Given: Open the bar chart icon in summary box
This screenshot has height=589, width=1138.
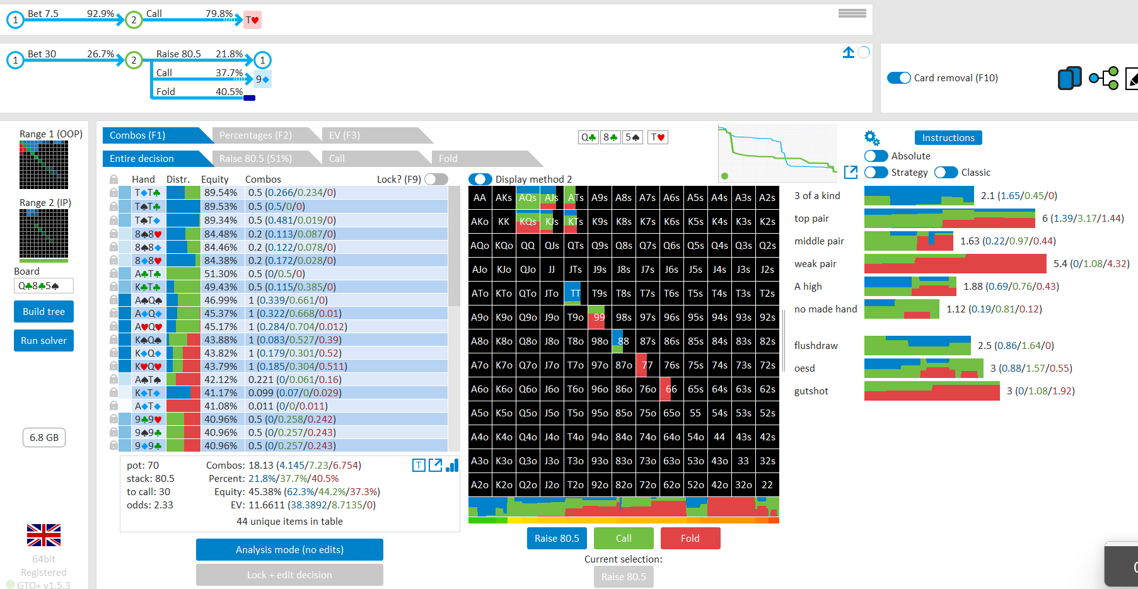Looking at the screenshot, I should pyautogui.click(x=452, y=466).
